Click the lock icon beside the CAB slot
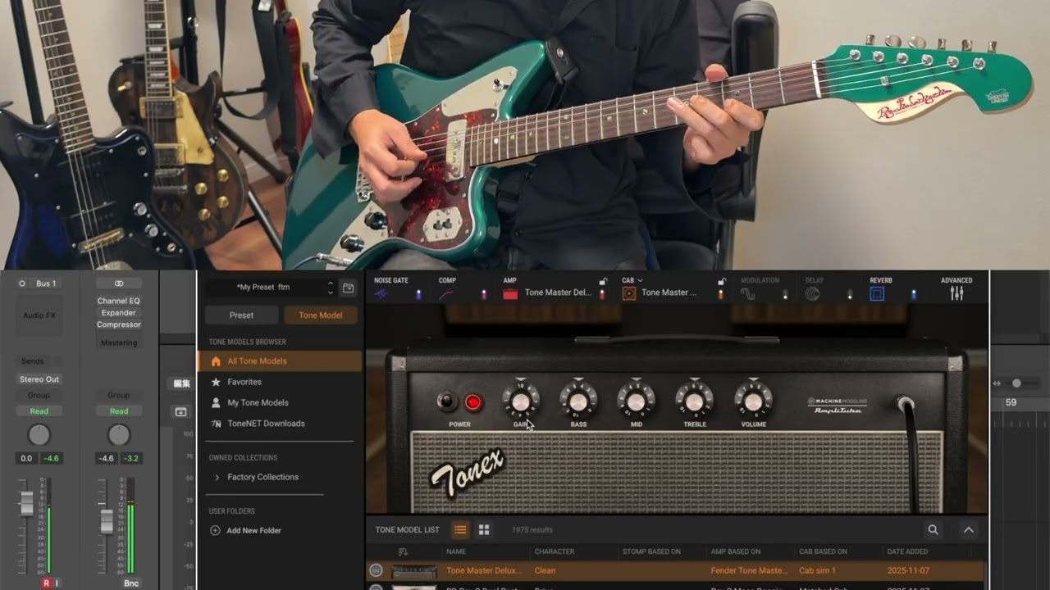The width and height of the screenshot is (1050, 590). [x=722, y=281]
